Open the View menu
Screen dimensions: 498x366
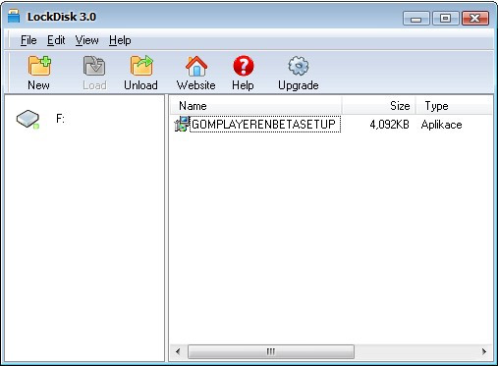coord(86,40)
